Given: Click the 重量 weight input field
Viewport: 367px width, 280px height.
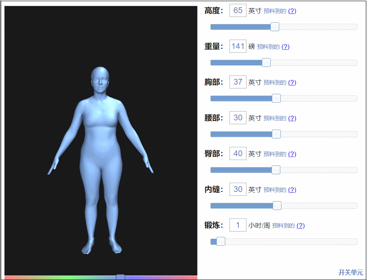Looking at the screenshot, I should [x=238, y=46].
